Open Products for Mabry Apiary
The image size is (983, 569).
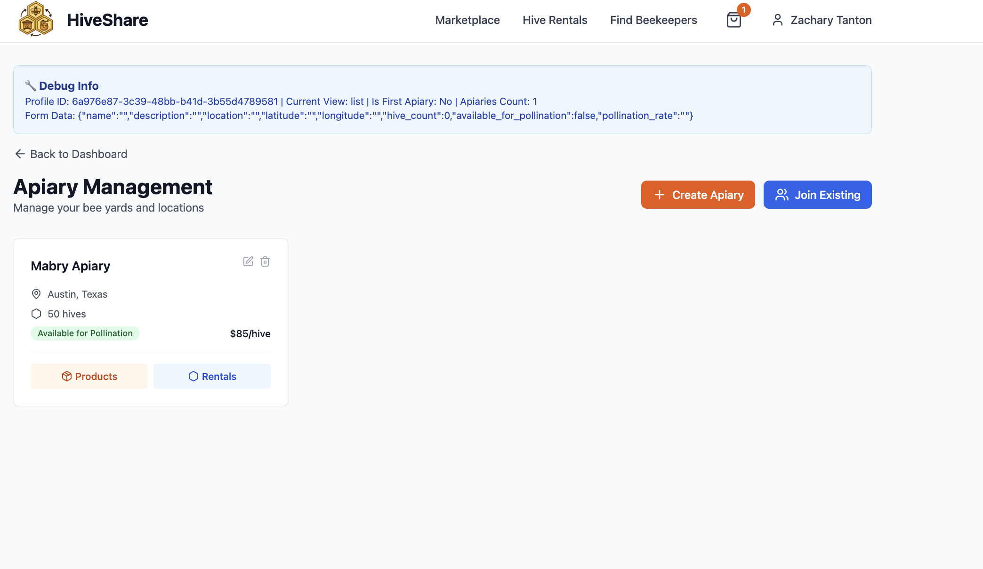click(89, 376)
